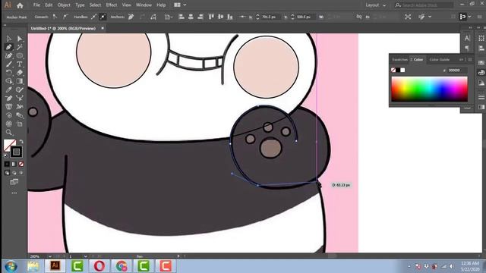Select the Eraser tool

pos(20,73)
